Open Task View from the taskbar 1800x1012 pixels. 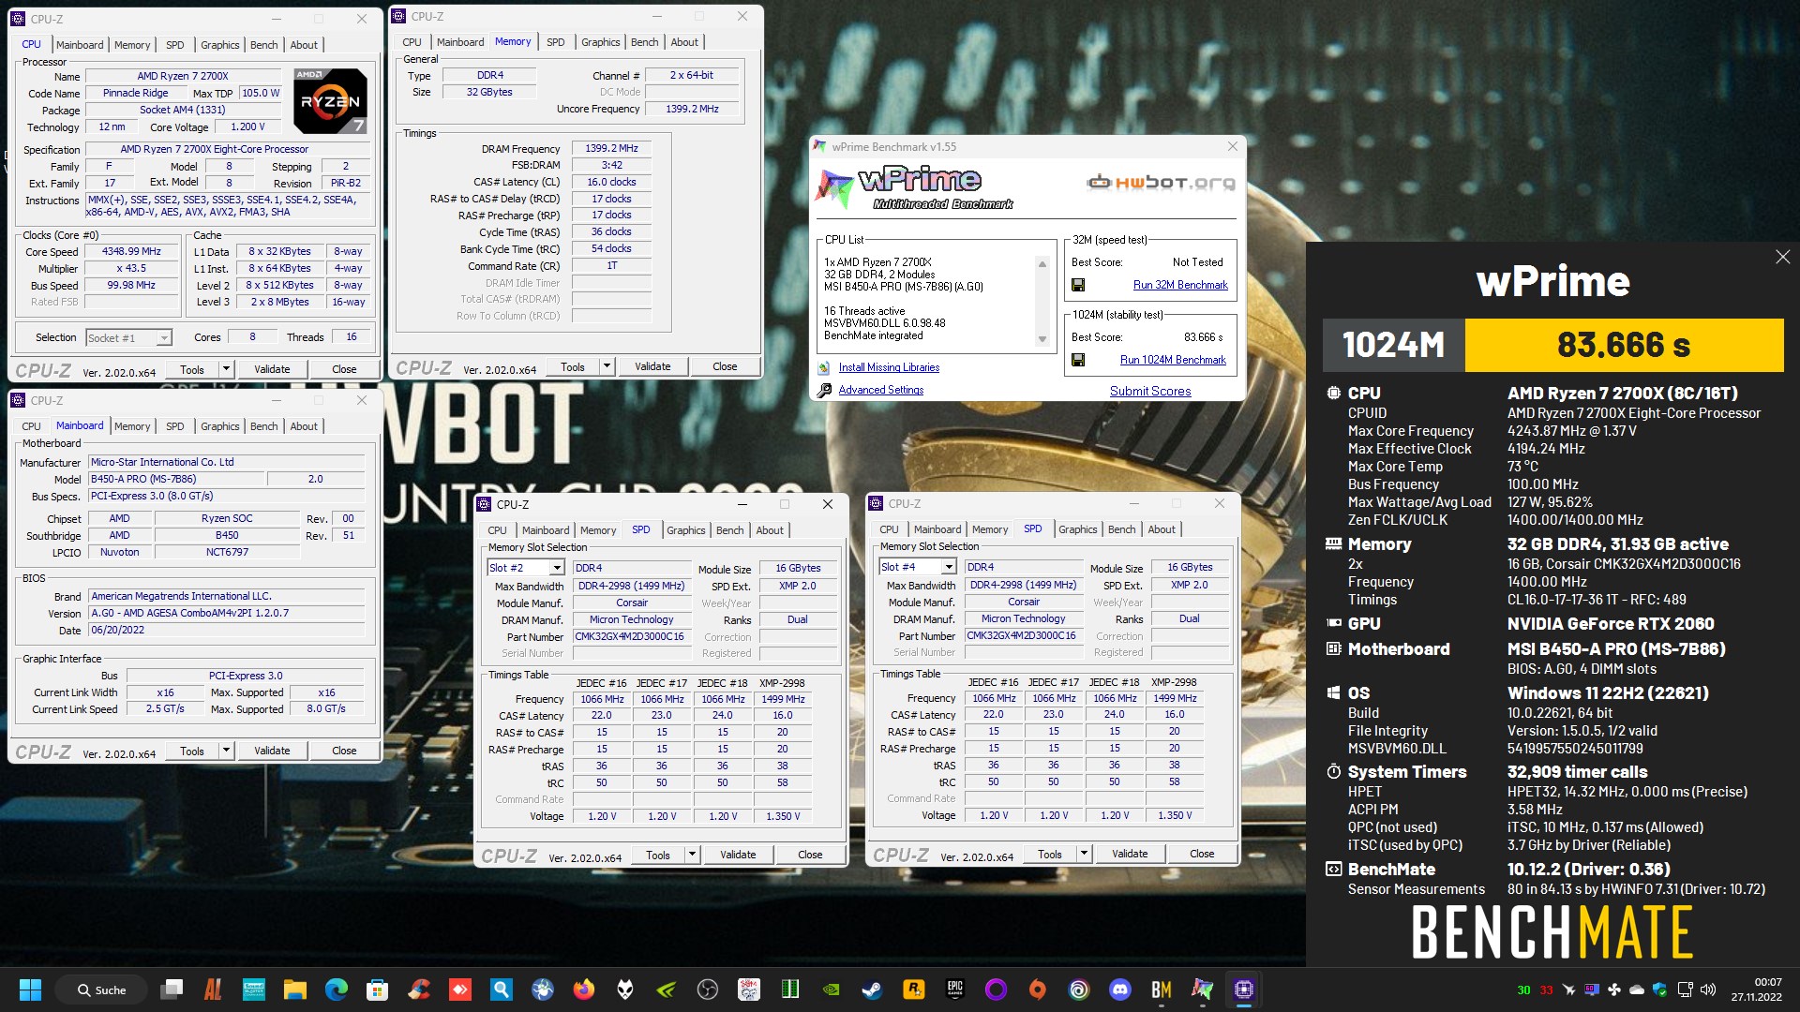click(172, 990)
